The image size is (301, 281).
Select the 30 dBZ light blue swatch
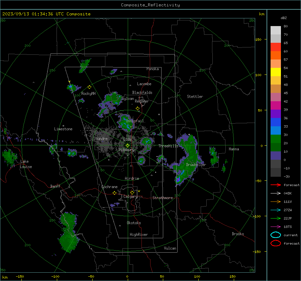(276, 130)
